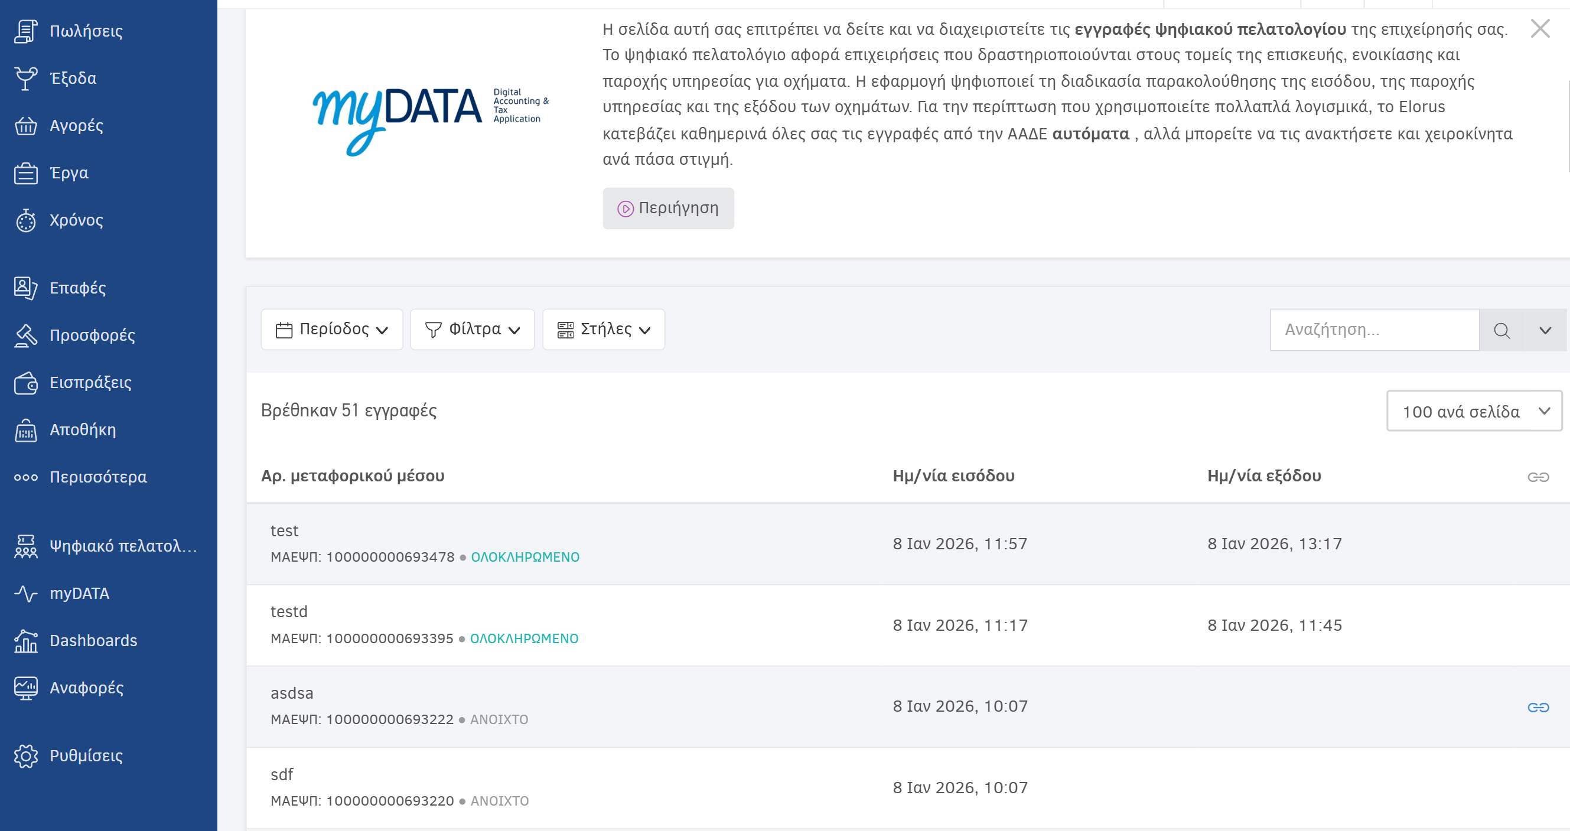Click the blue link icon on the asdsa row
This screenshot has height=831, width=1570.
click(x=1538, y=708)
